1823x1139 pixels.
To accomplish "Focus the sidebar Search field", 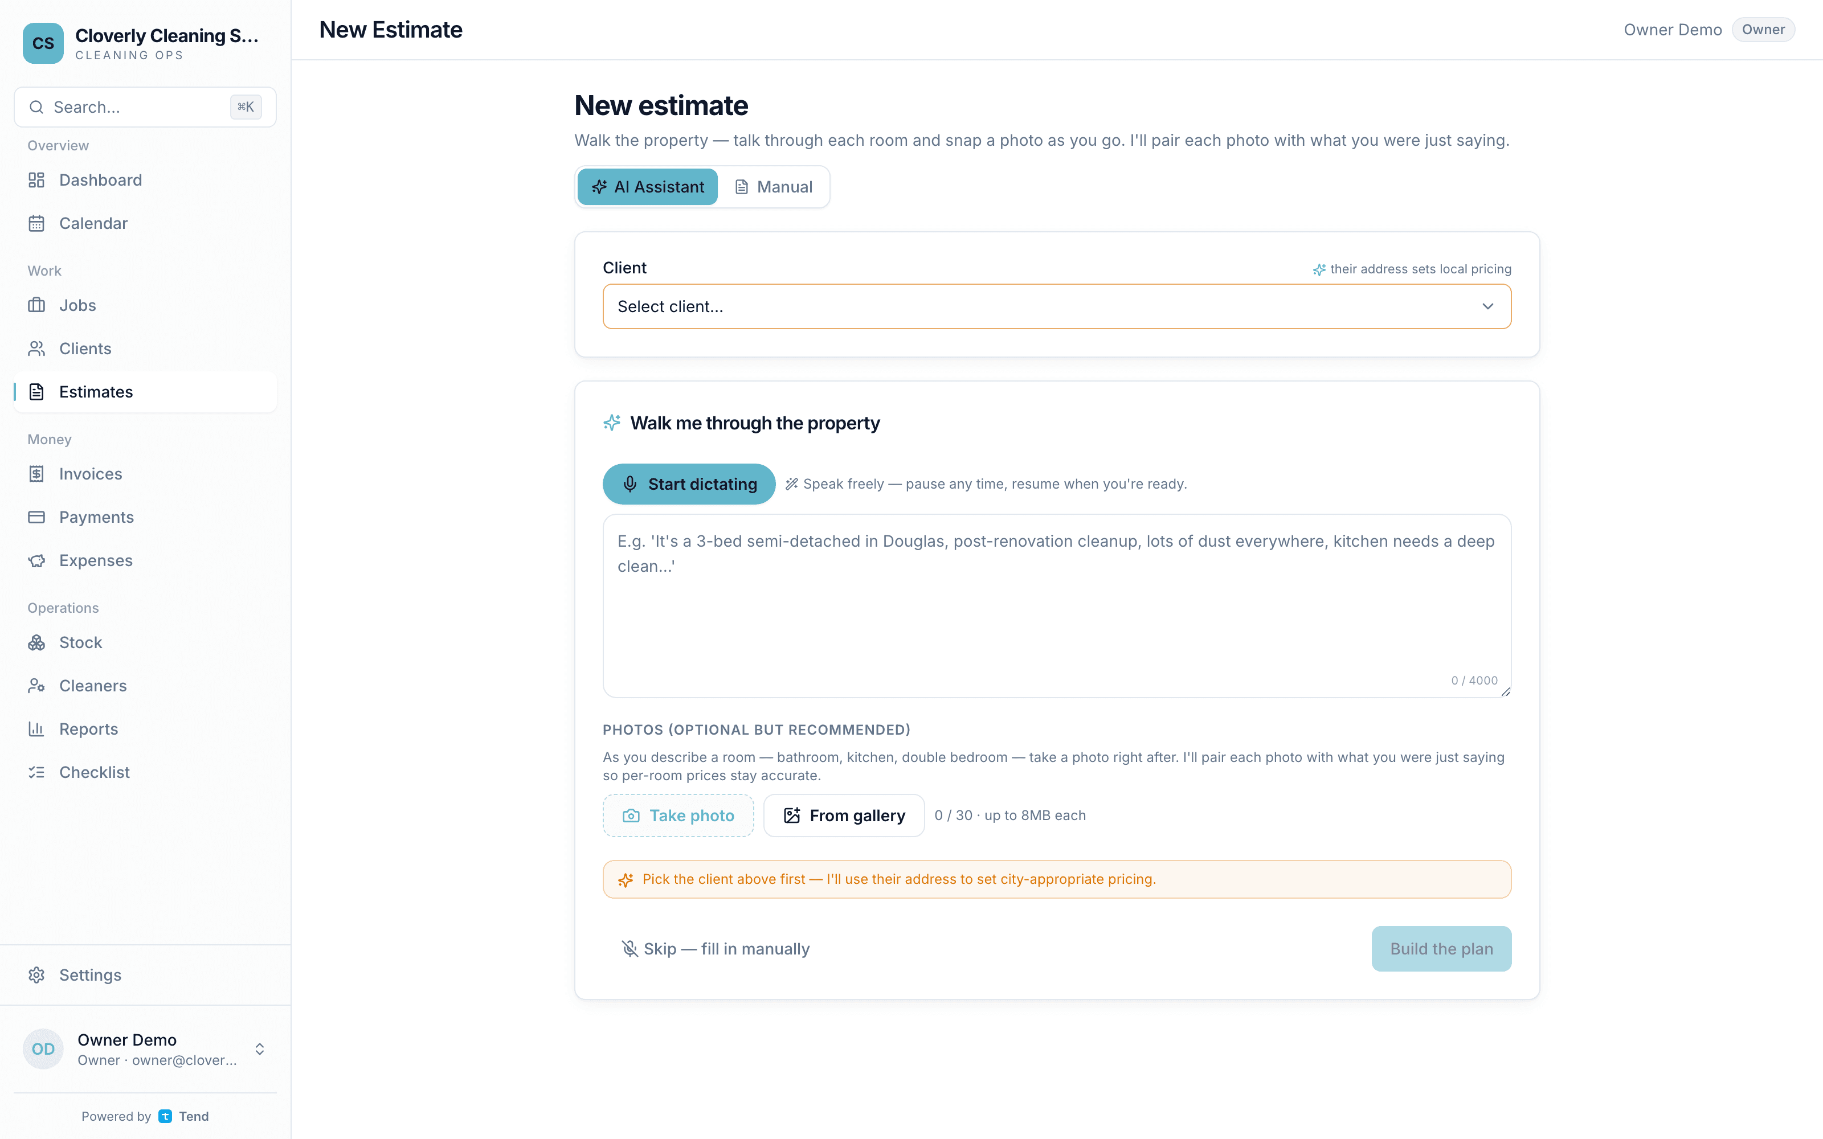I will 145,107.
